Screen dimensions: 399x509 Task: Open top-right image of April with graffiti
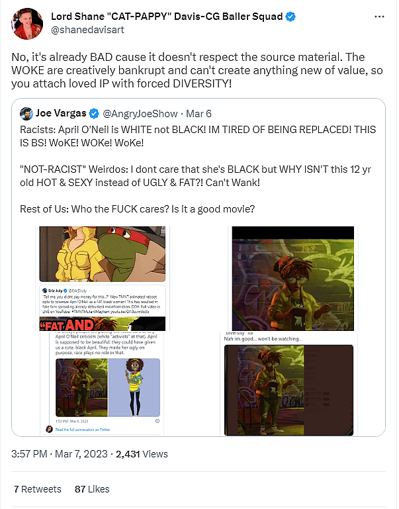coord(293,278)
